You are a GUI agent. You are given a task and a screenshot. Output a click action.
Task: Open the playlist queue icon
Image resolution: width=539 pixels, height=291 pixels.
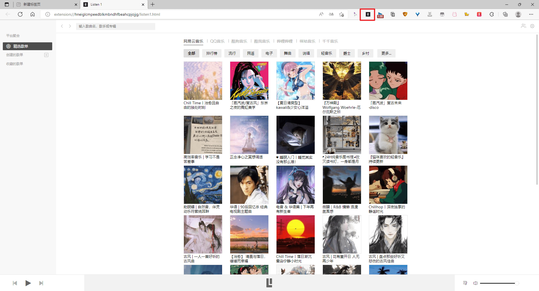click(465, 283)
